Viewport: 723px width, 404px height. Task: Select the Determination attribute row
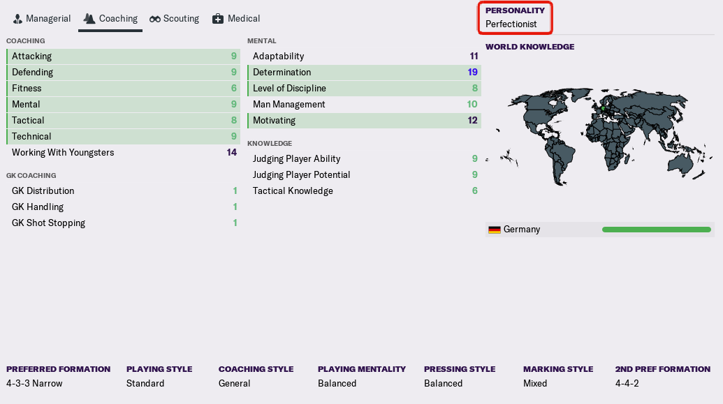[x=364, y=73]
